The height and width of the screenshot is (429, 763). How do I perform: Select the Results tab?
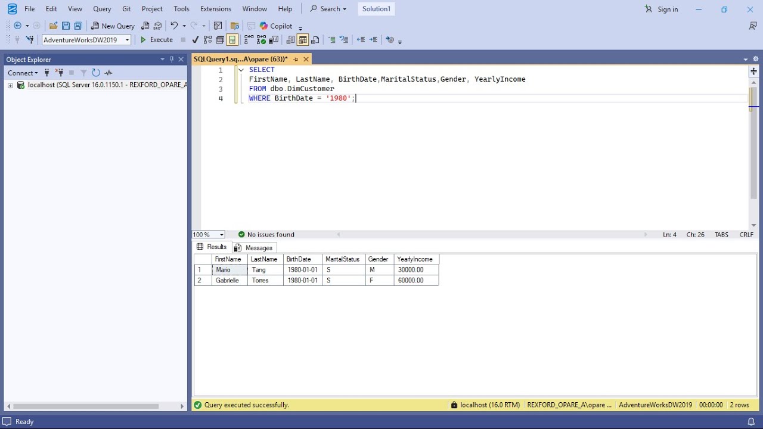212,247
